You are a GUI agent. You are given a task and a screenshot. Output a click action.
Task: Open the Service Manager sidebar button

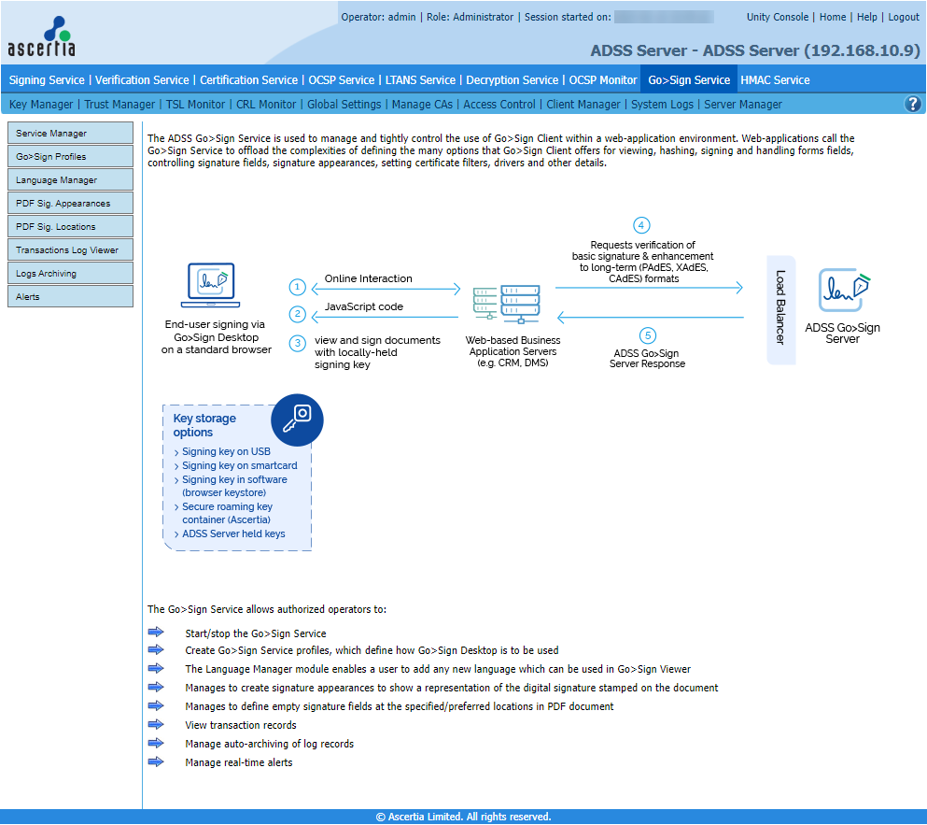[x=70, y=134]
